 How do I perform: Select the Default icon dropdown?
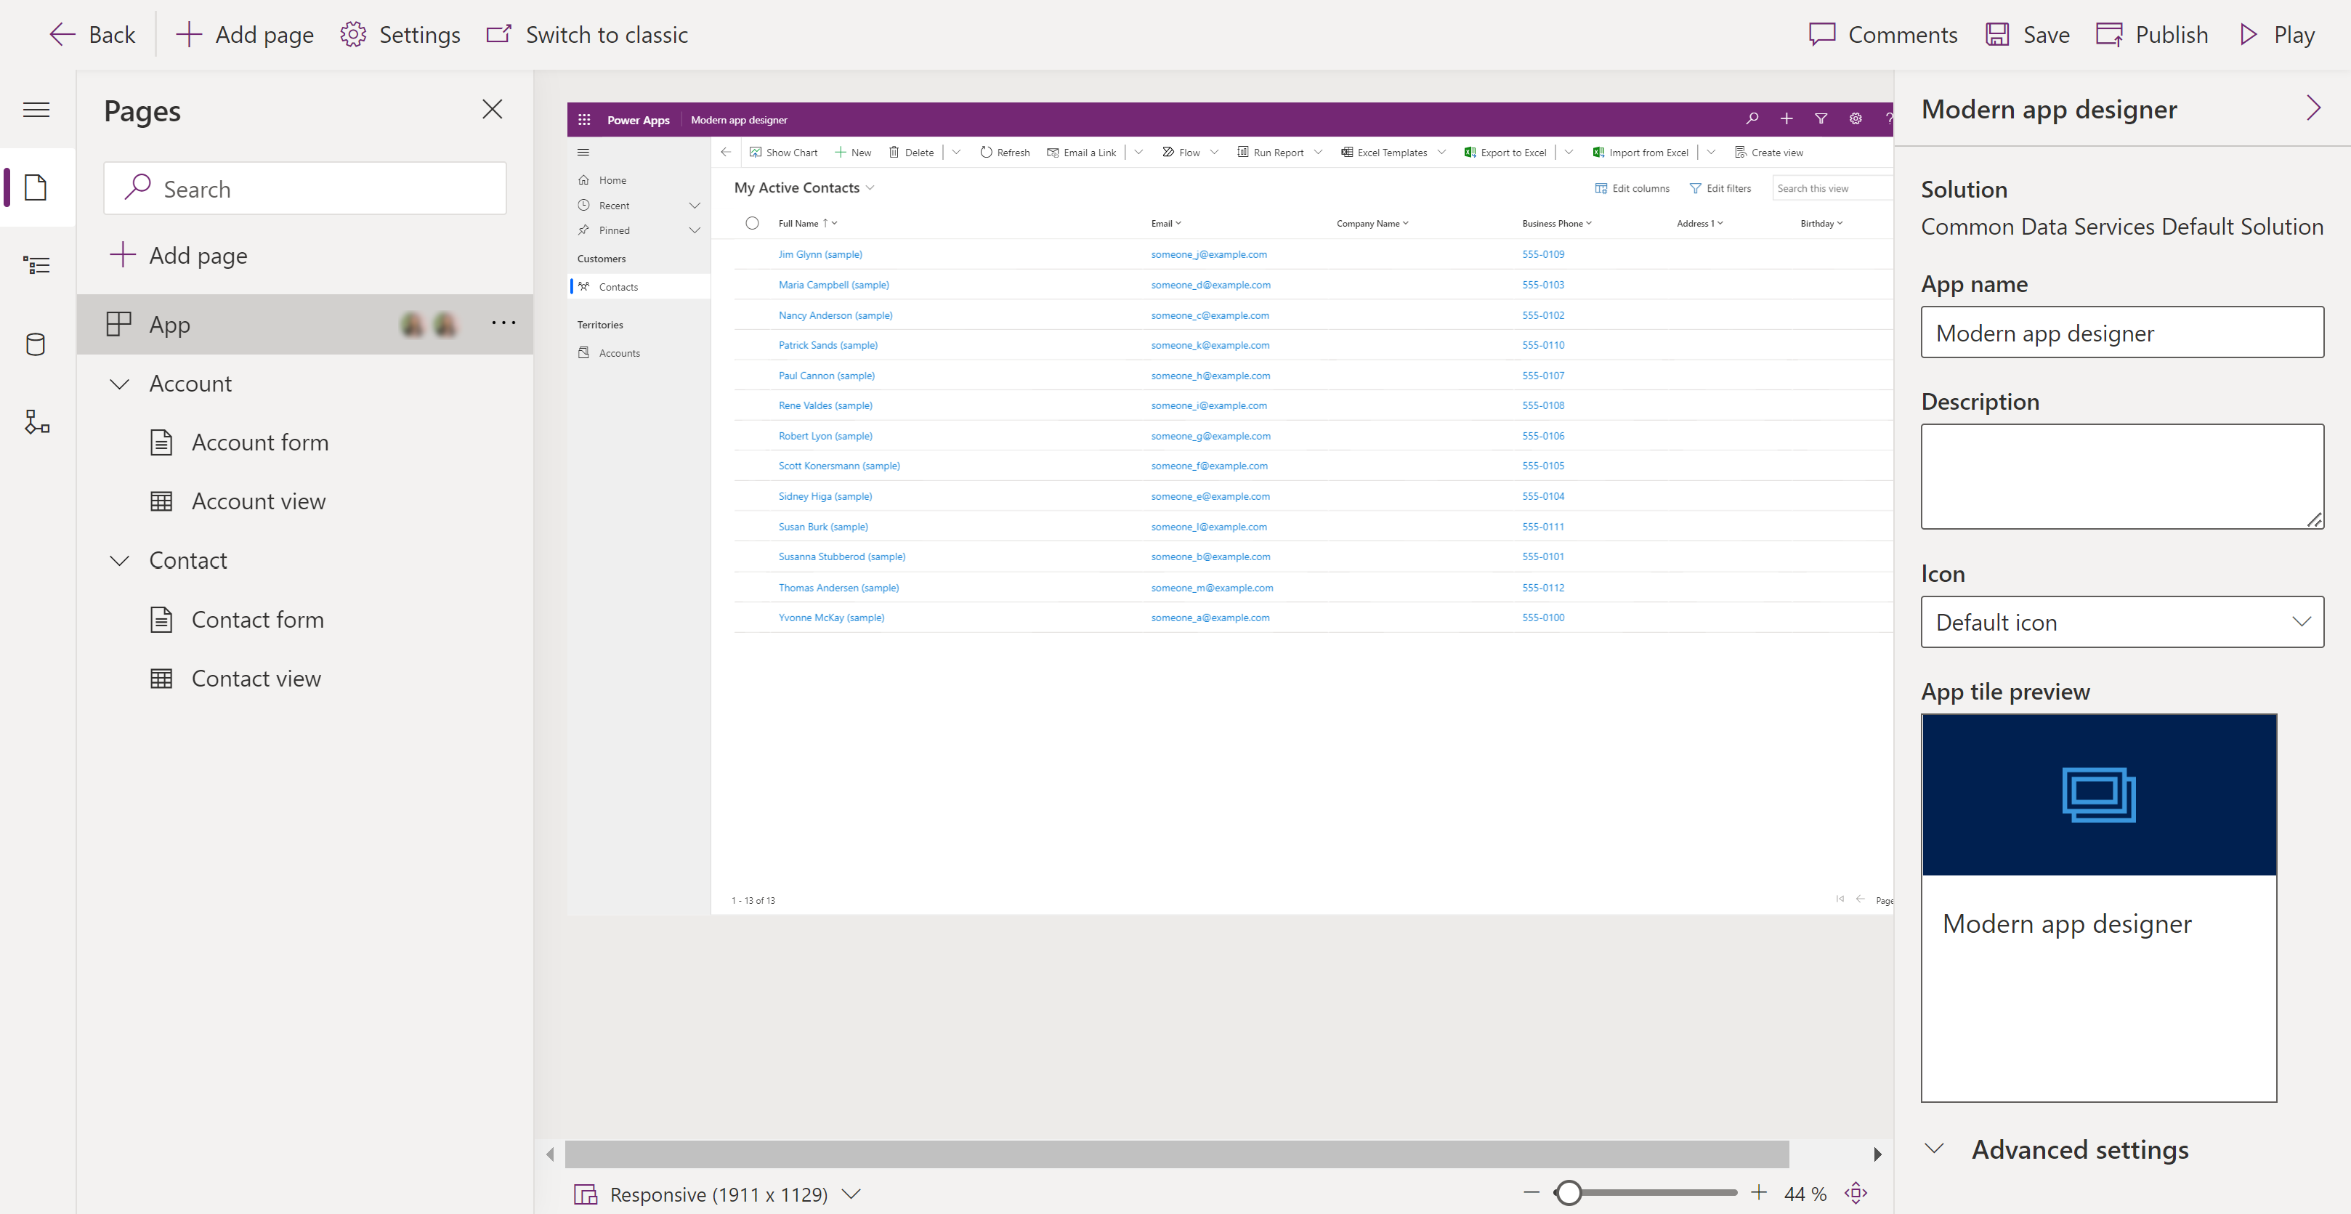2122,623
